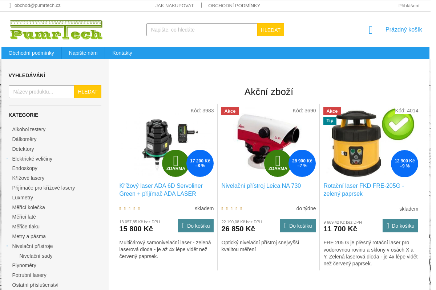Click the email envelope icon in top bar

coord(10,5)
